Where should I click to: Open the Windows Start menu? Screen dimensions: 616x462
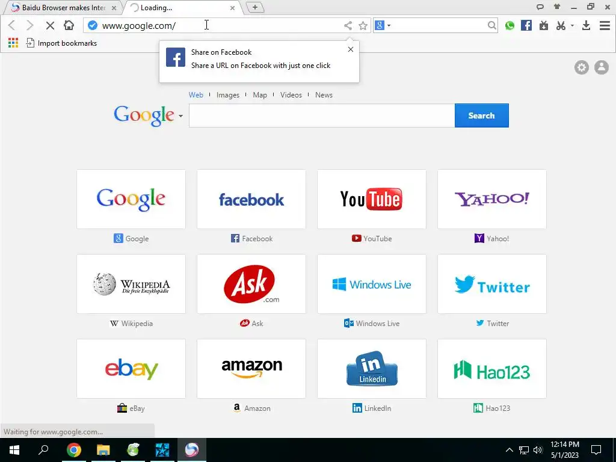point(14,450)
